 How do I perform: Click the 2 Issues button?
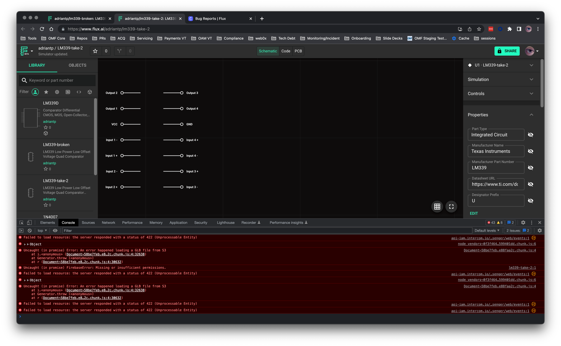pyautogui.click(x=518, y=230)
